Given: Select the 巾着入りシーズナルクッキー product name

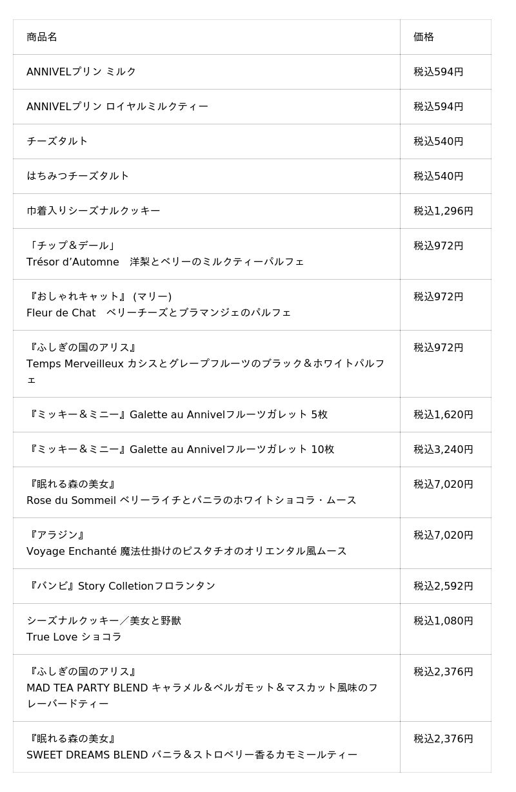Looking at the screenshot, I should (x=94, y=211).
